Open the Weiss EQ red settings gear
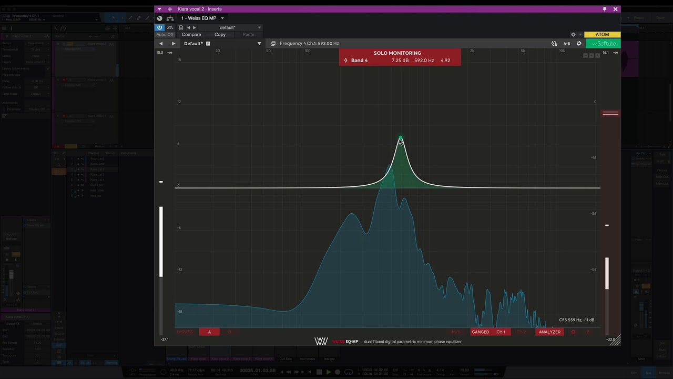This screenshot has width=673, height=379. (573, 332)
